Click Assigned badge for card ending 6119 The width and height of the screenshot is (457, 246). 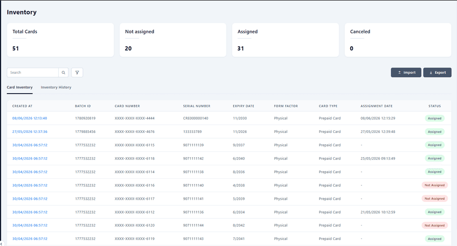click(x=434, y=238)
